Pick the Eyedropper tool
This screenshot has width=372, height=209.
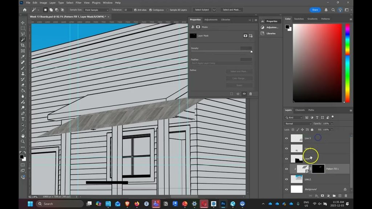click(x=23, y=57)
